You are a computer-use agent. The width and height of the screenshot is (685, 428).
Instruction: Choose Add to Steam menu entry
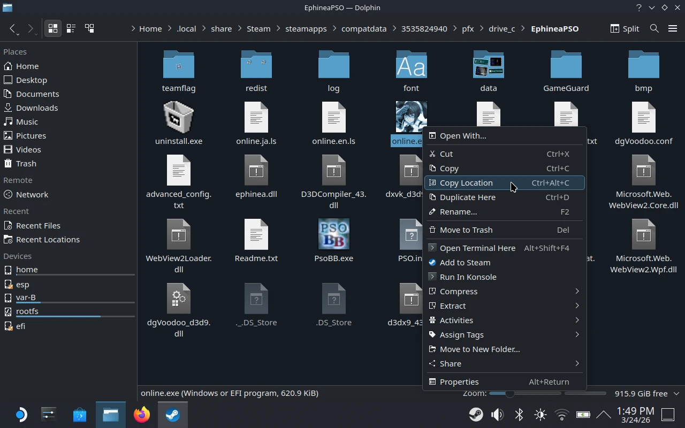tap(465, 263)
